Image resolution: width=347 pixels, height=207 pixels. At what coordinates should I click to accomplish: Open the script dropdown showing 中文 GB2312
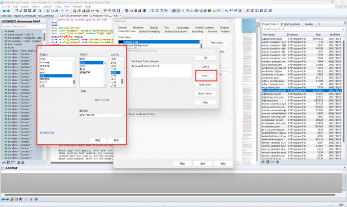click(x=102, y=115)
